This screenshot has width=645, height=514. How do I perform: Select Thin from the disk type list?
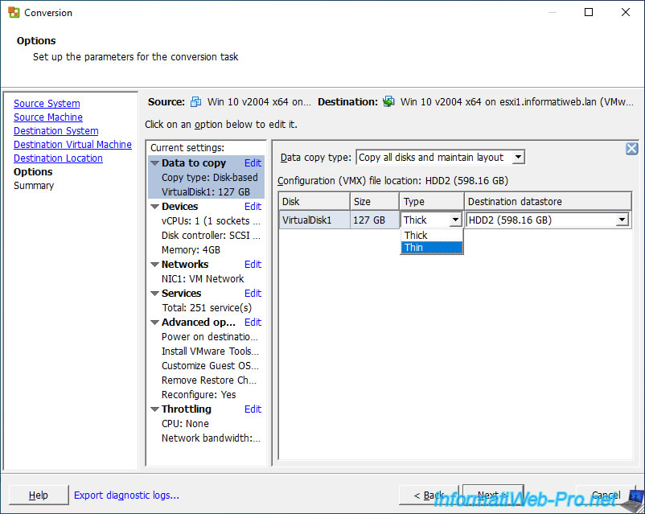point(431,248)
